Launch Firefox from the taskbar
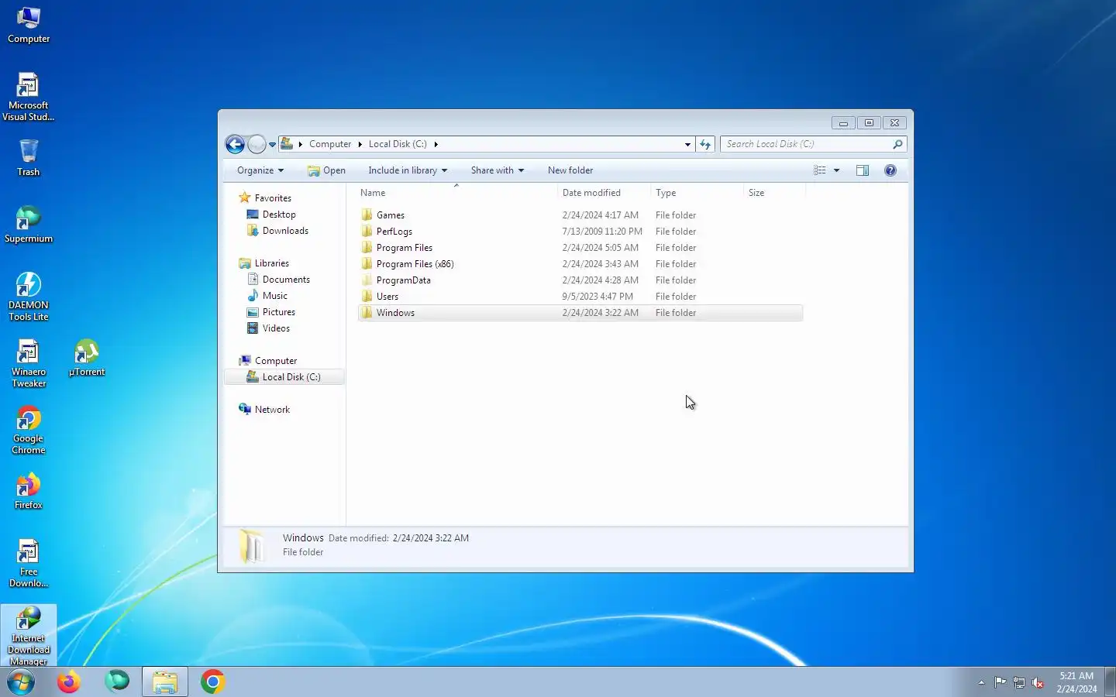Viewport: 1116px width, 697px height. coord(69,682)
